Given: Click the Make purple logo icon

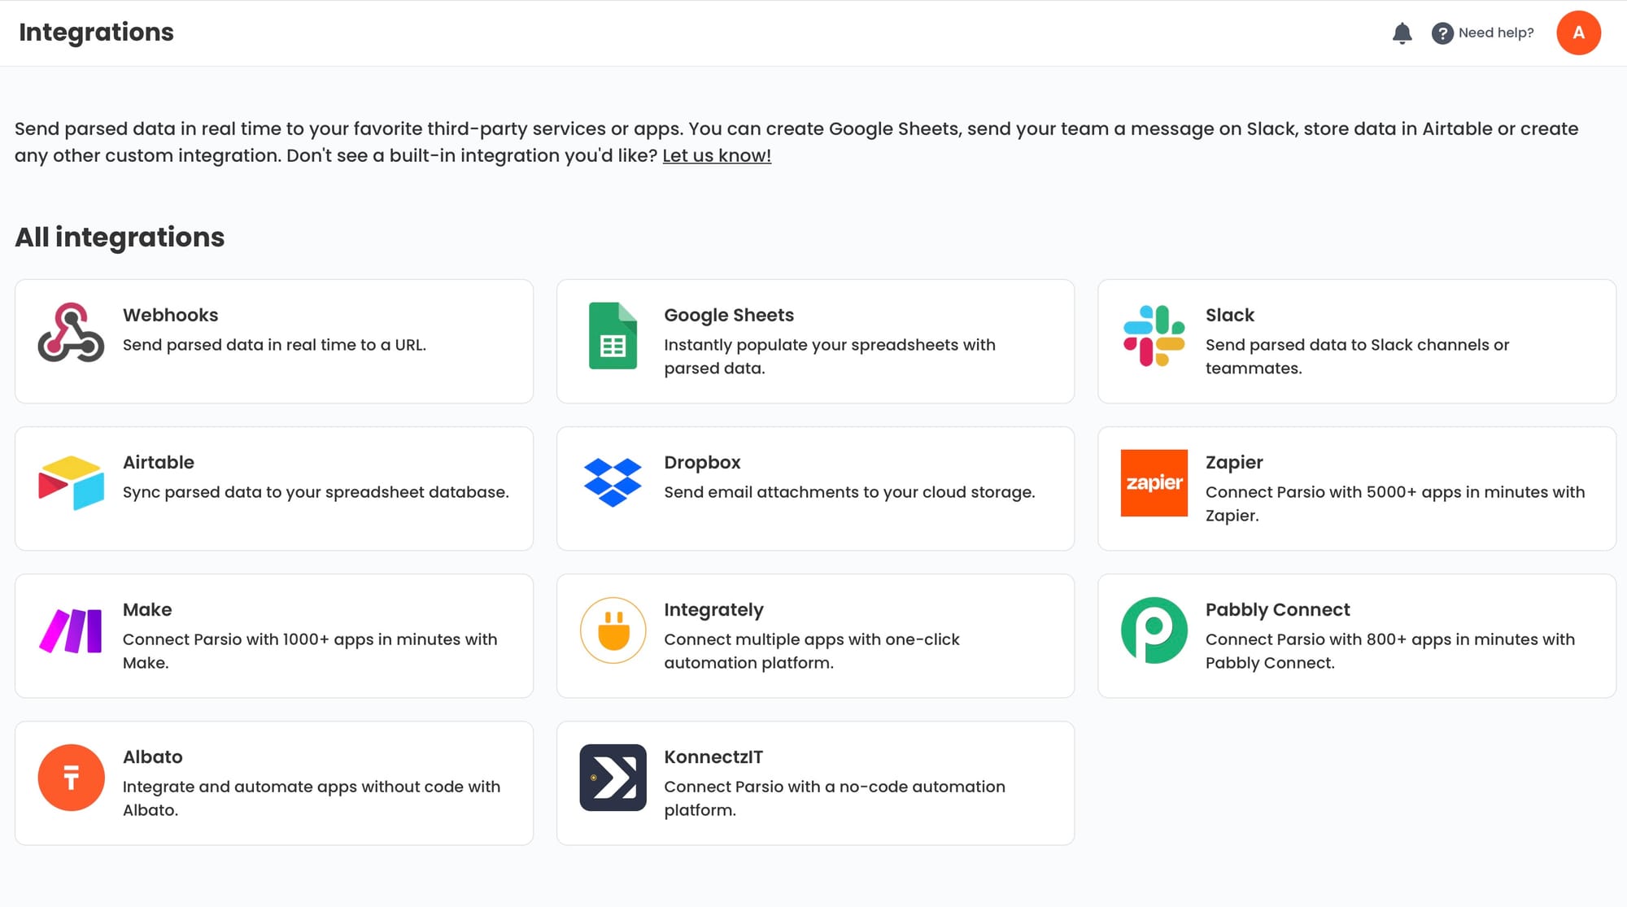Looking at the screenshot, I should [x=71, y=630].
